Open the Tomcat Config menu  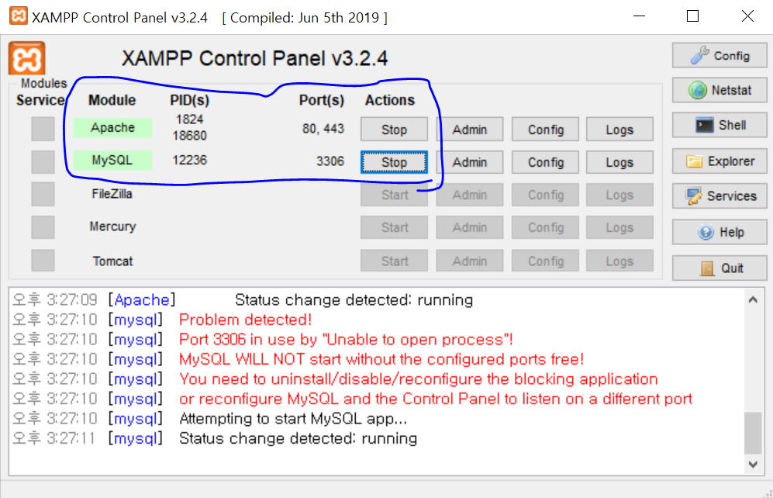[545, 261]
